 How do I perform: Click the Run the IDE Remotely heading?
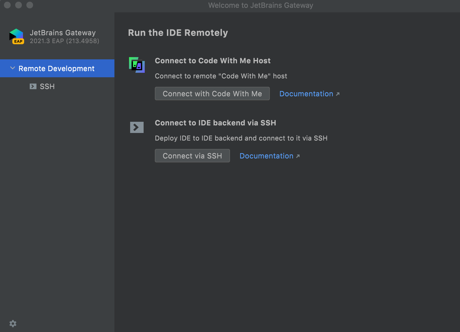click(x=178, y=33)
